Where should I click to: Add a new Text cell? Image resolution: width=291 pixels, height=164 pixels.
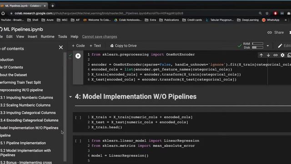point(95,46)
